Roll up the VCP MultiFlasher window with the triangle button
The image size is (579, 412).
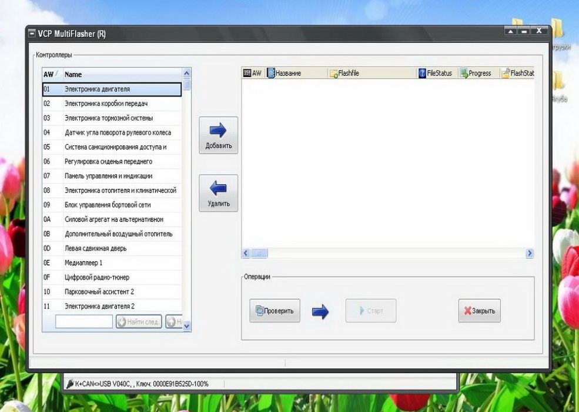tap(511, 31)
